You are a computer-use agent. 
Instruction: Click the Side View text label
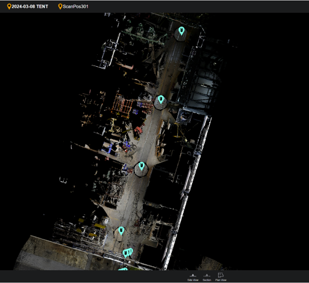tap(193, 280)
